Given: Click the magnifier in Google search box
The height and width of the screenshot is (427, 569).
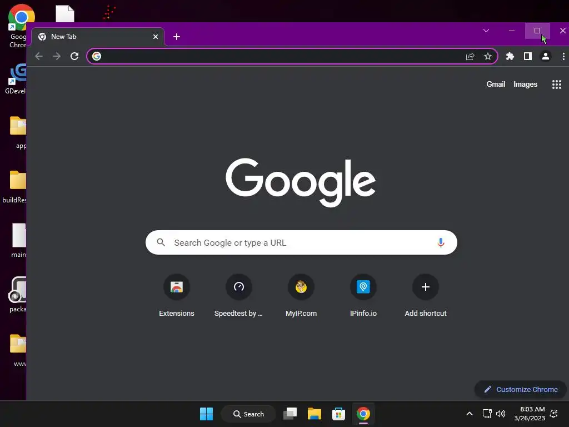Looking at the screenshot, I should click(x=161, y=242).
